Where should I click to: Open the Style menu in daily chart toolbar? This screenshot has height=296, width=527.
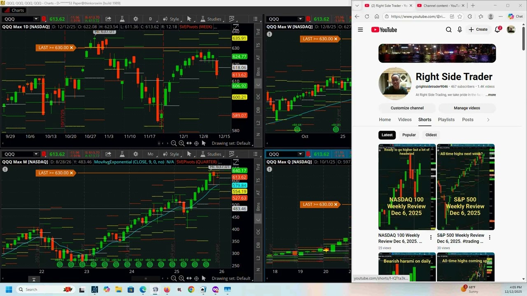(x=171, y=19)
